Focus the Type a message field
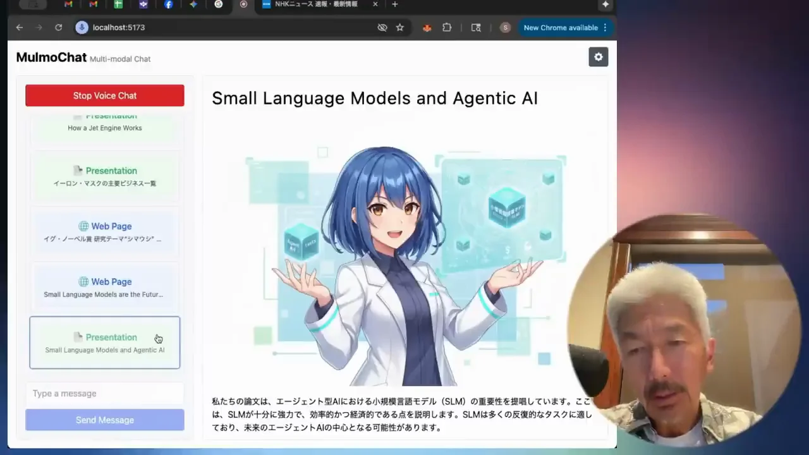 [x=105, y=393]
